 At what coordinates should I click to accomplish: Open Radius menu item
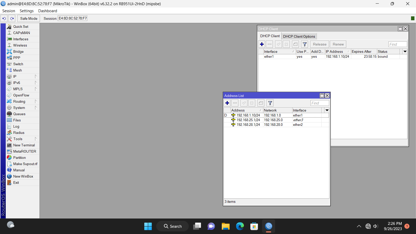tap(23, 133)
